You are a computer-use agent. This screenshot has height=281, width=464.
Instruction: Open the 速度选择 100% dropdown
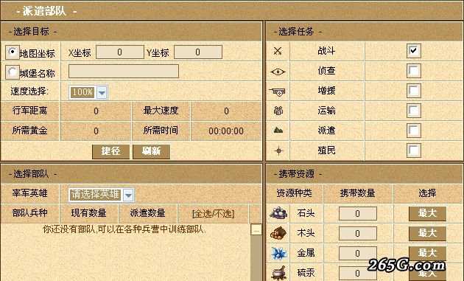tap(88, 92)
